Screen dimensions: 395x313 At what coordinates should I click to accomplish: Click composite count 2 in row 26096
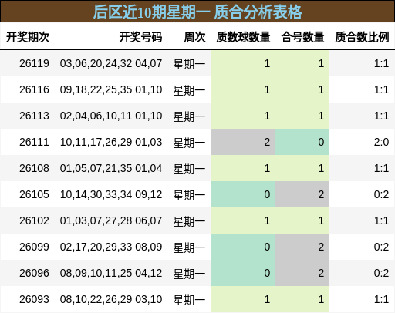click(x=321, y=273)
